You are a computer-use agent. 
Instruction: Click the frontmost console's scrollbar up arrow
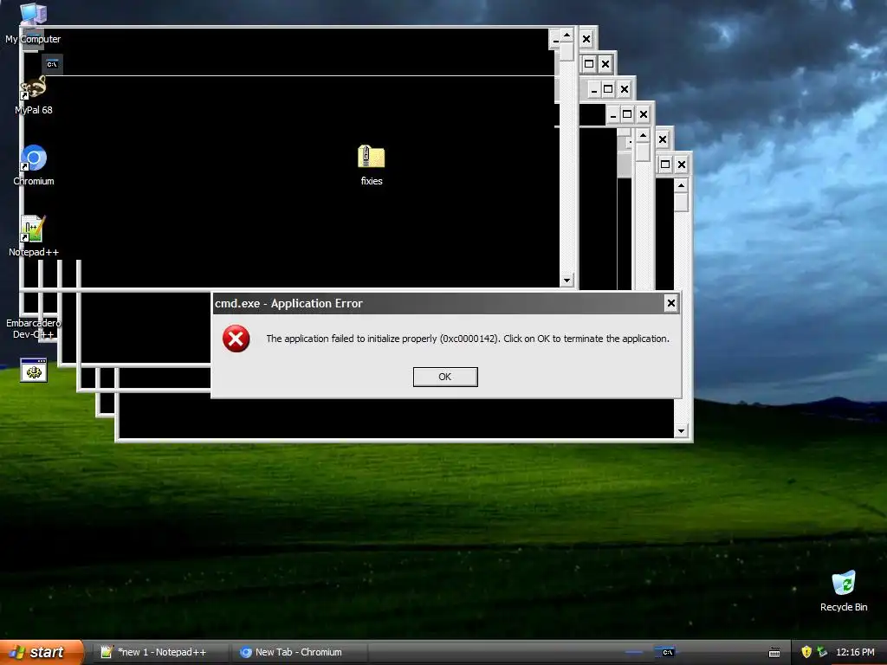click(x=567, y=36)
